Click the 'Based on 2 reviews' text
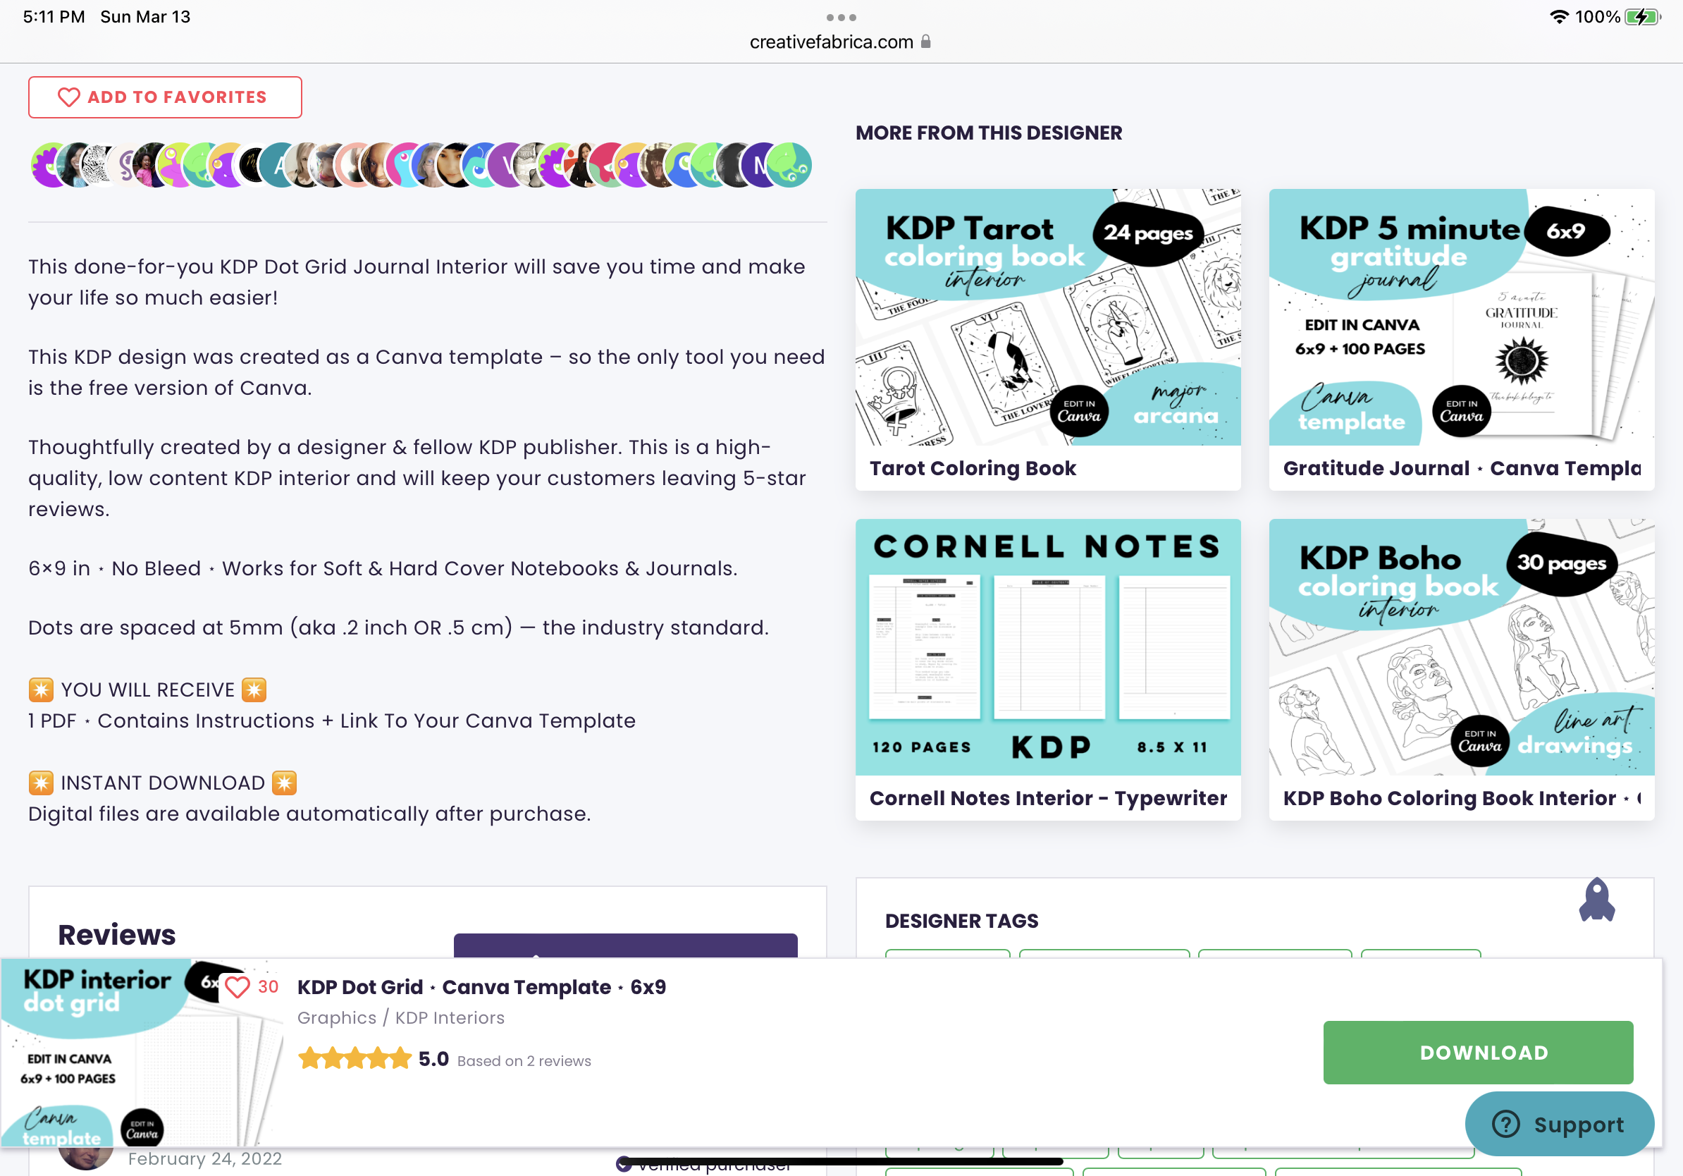Viewport: 1683px width, 1176px height. click(524, 1061)
